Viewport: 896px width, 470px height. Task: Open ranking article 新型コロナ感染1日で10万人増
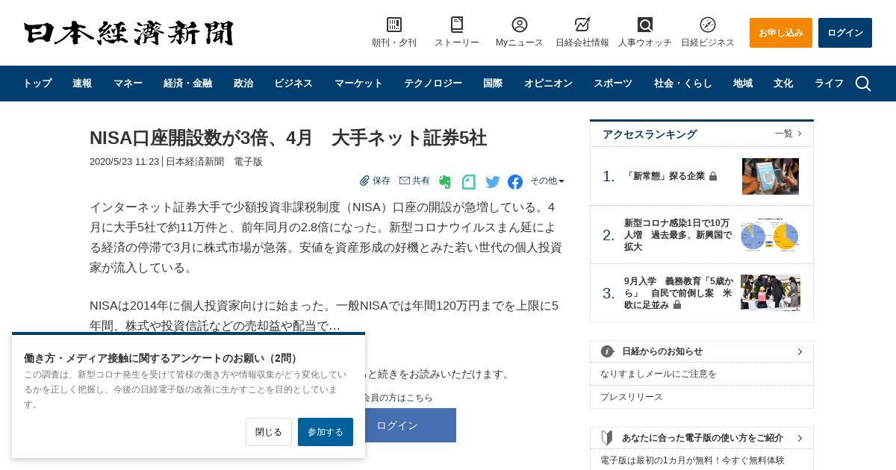(678, 235)
